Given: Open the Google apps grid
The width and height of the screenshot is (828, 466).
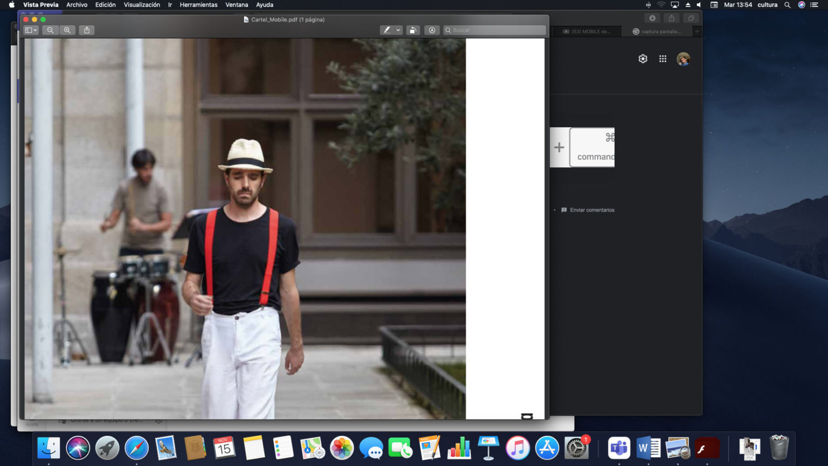Looking at the screenshot, I should pyautogui.click(x=663, y=59).
